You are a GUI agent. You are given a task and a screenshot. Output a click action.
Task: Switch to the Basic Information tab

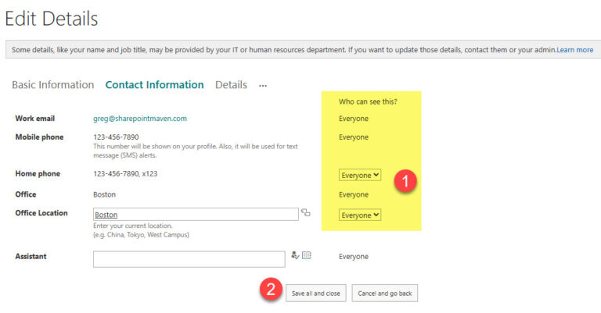tap(53, 85)
